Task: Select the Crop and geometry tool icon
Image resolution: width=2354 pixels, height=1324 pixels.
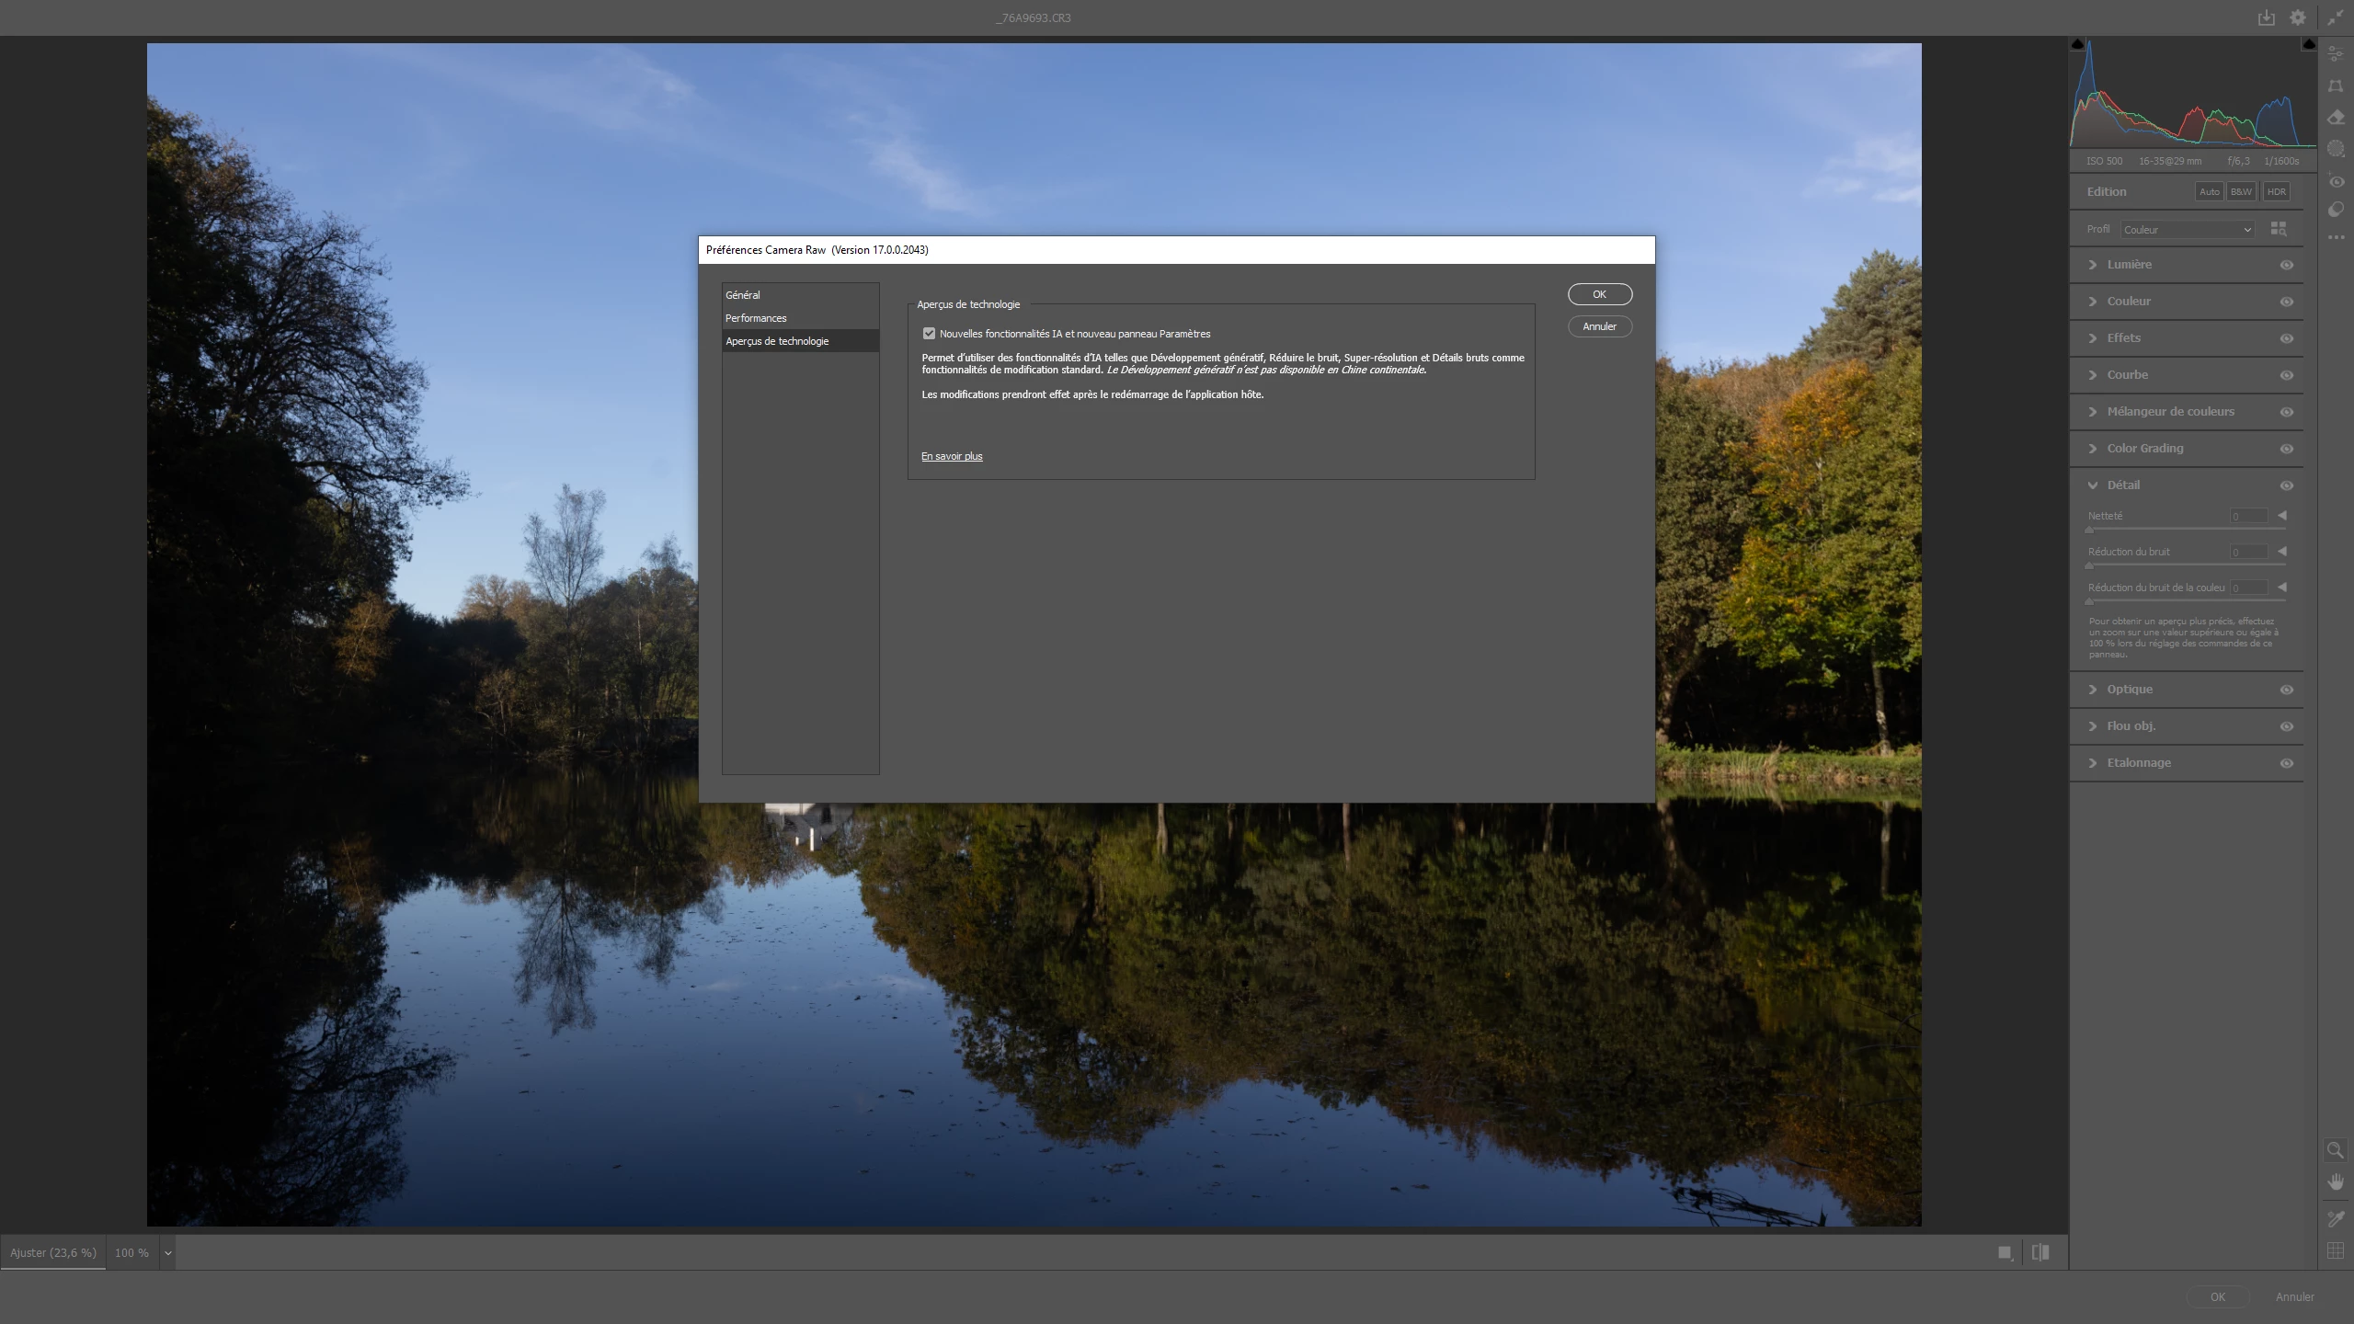Action: [x=2336, y=86]
